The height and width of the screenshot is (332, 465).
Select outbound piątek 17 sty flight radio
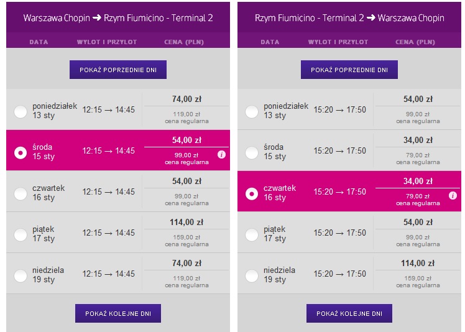pos(21,234)
